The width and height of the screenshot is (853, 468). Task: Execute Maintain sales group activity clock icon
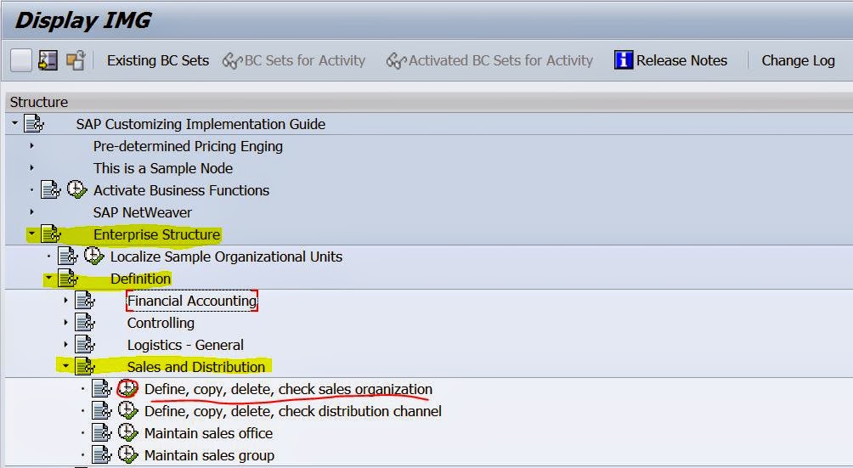pyautogui.click(x=127, y=455)
